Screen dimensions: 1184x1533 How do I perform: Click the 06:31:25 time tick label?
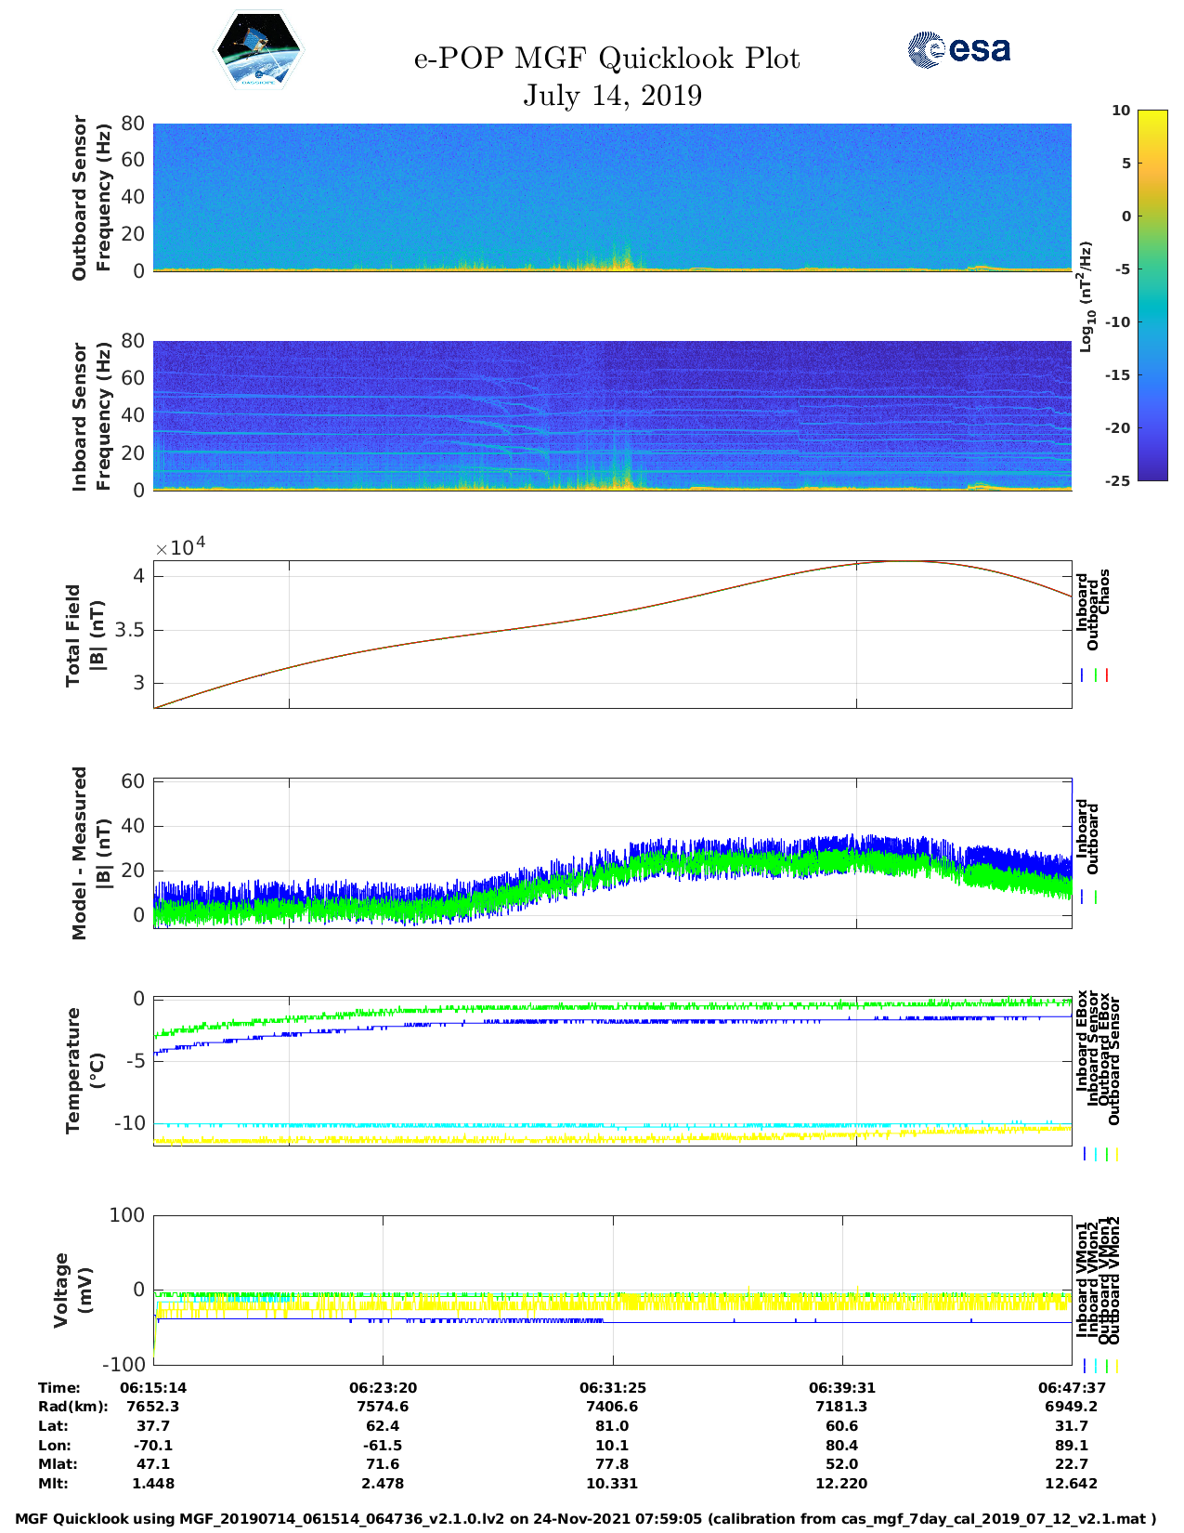point(612,1387)
